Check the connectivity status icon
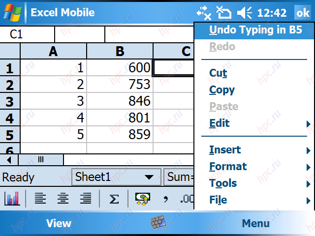 coord(204,13)
